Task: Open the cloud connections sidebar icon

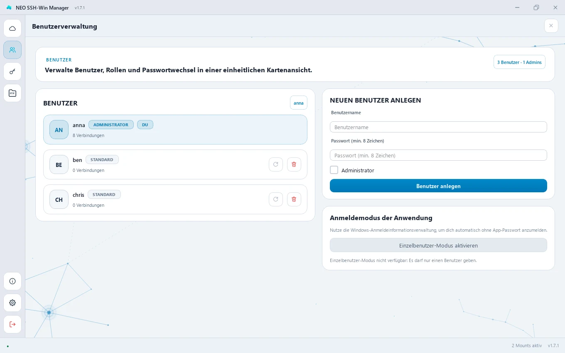Action: pos(12,28)
